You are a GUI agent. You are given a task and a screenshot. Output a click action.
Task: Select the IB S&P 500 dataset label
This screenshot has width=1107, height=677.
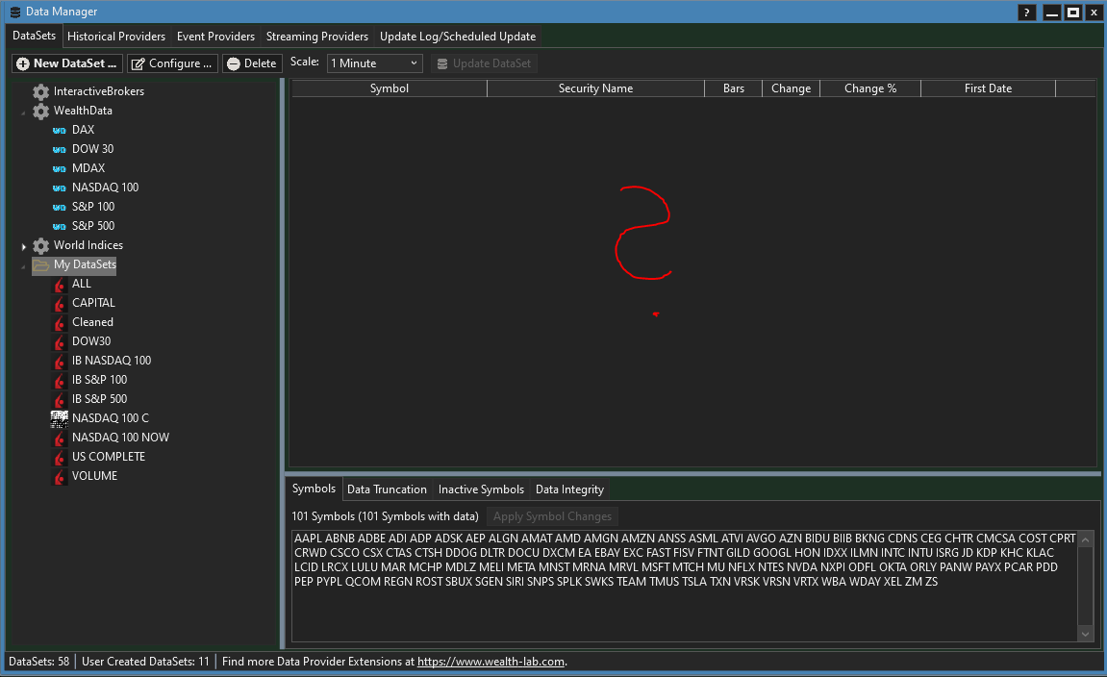tap(100, 399)
